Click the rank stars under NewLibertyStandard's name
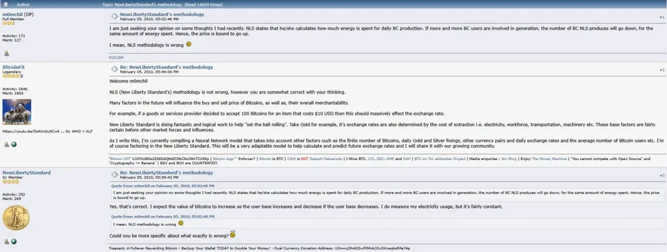 pyautogui.click(x=9, y=182)
